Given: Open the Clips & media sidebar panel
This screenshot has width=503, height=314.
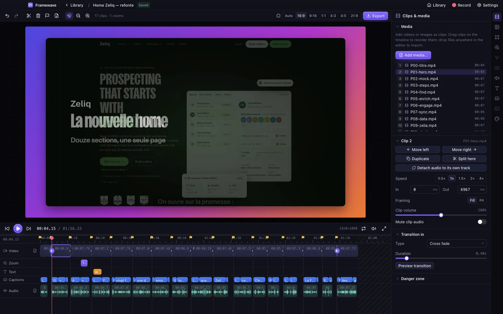Looking at the screenshot, I should (497, 17).
